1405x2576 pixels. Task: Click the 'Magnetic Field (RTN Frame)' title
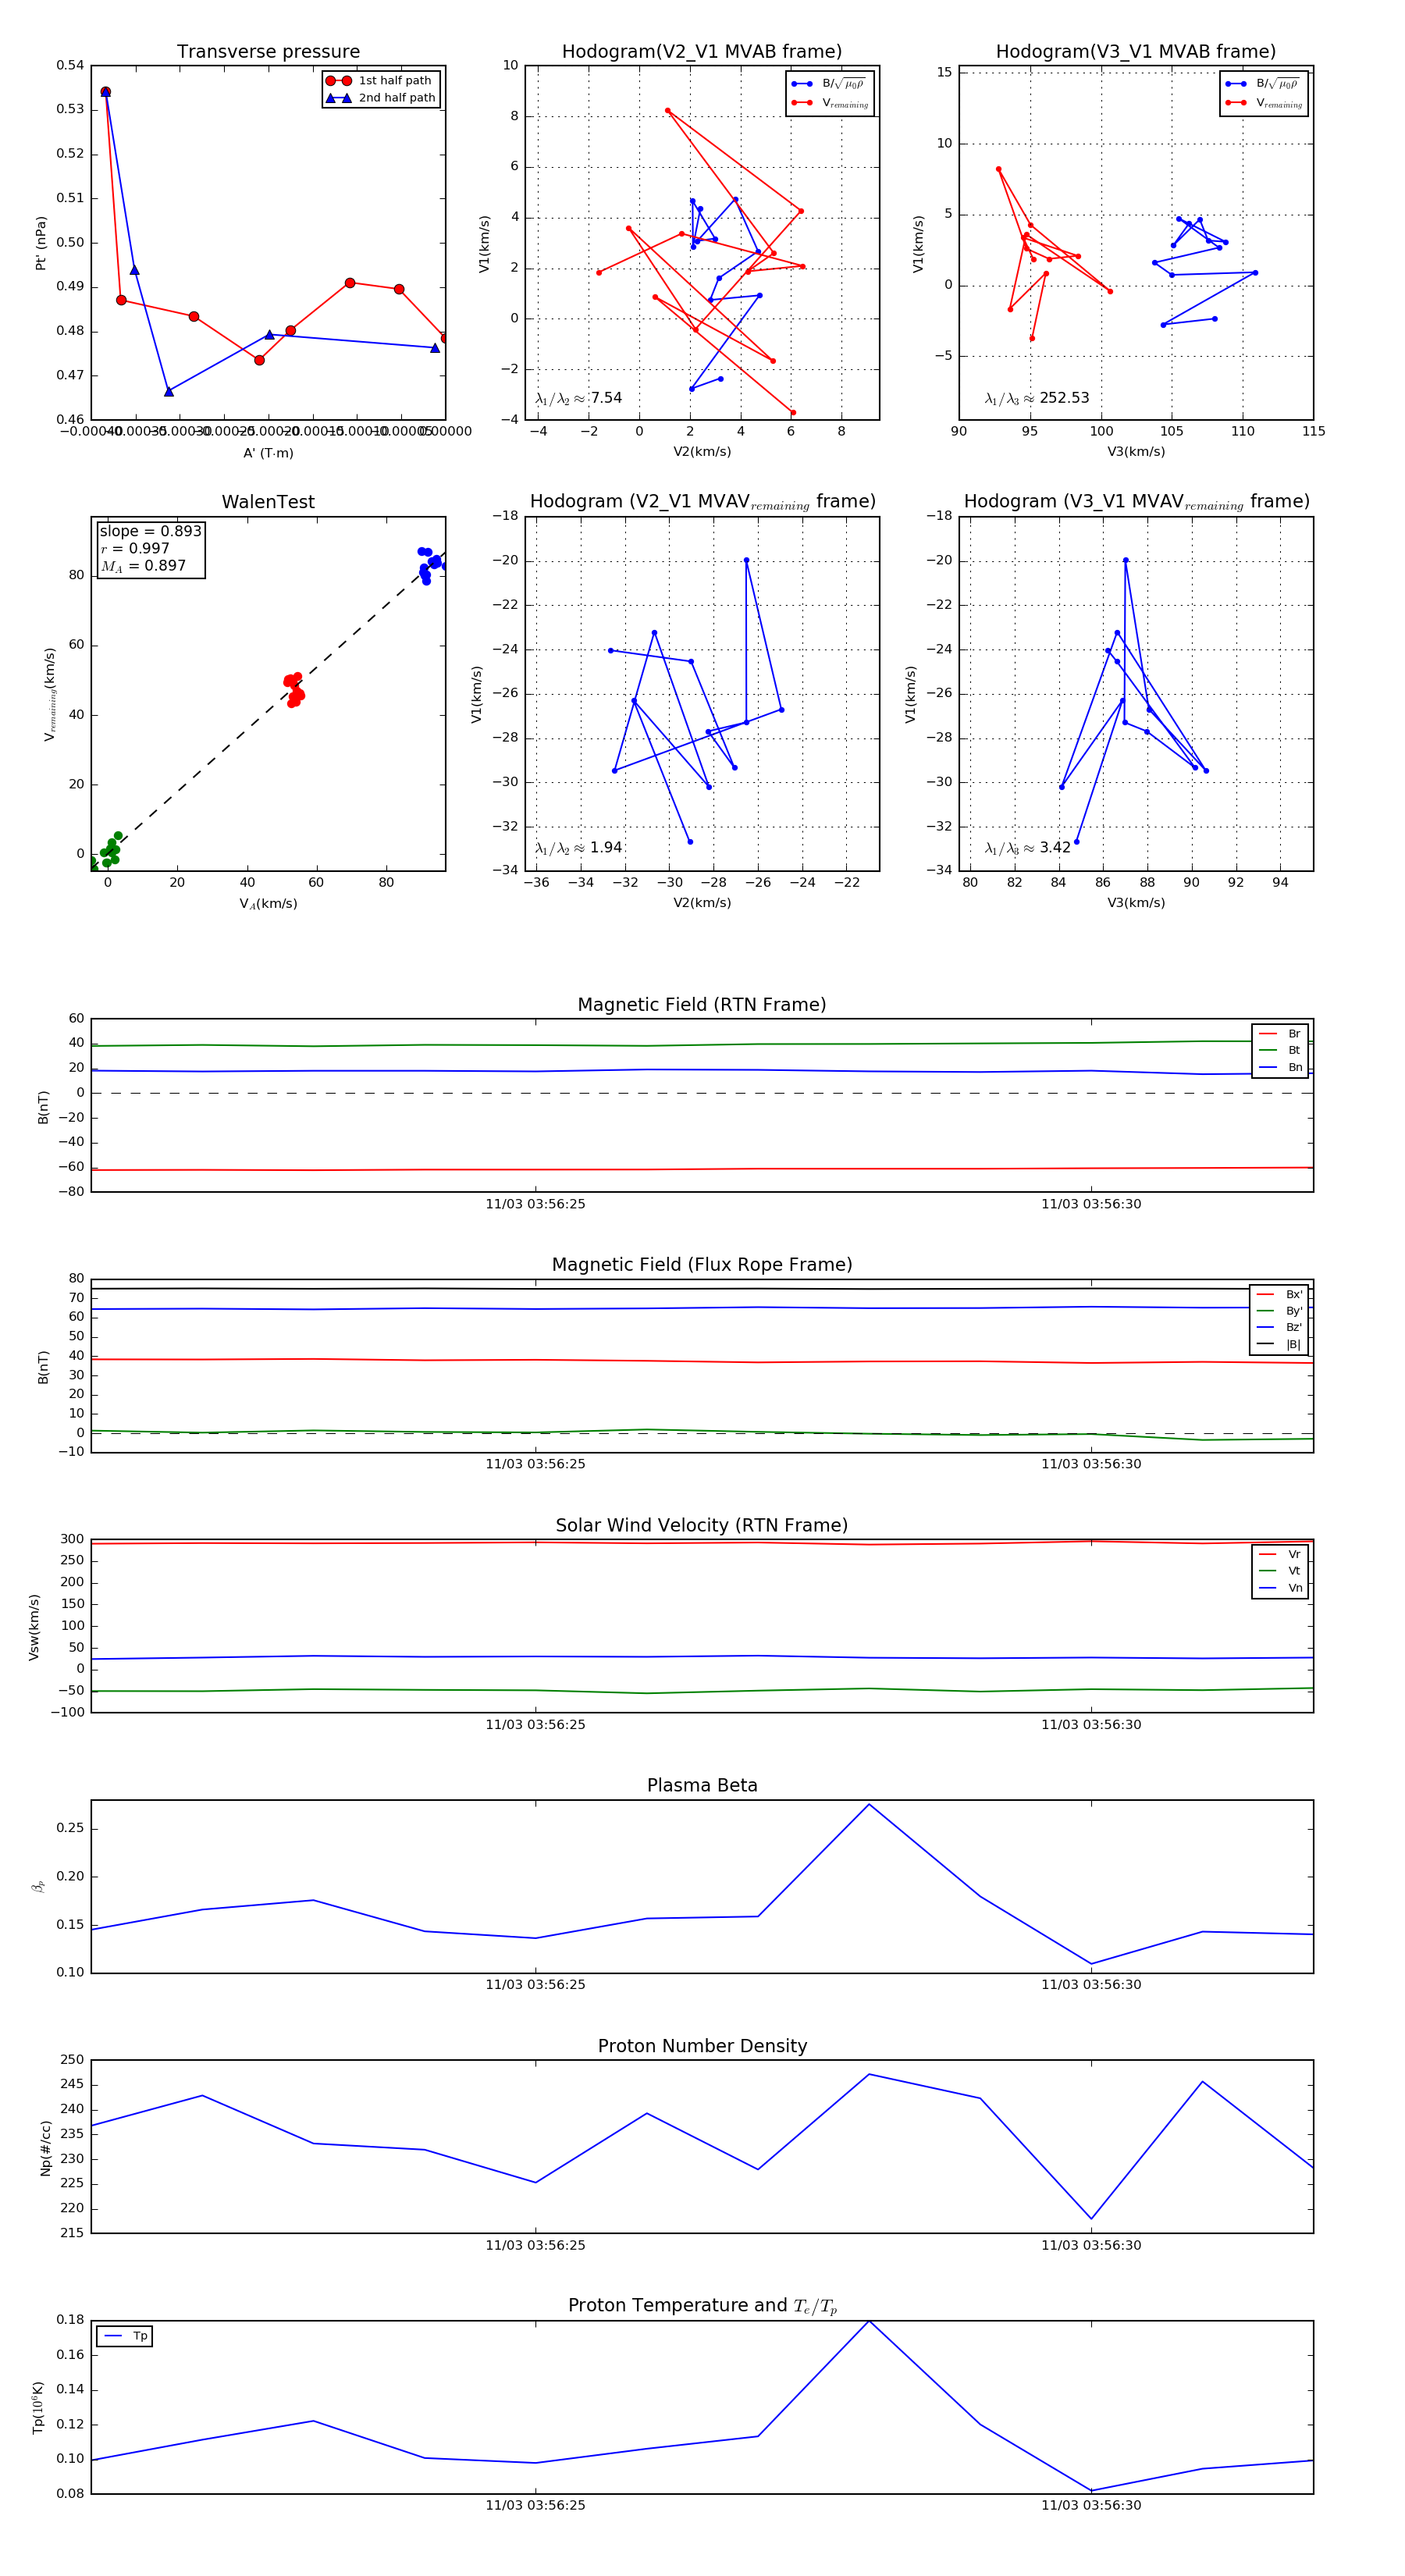[702, 1005]
